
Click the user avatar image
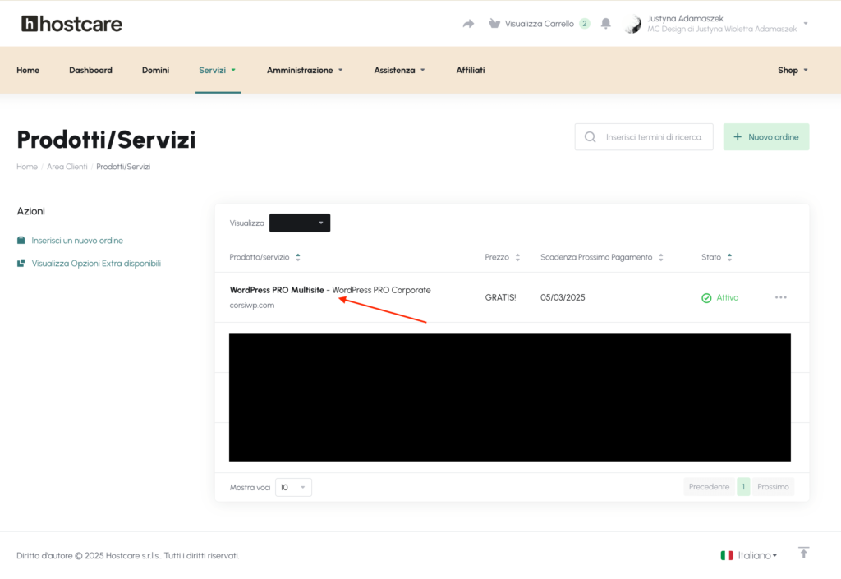pyautogui.click(x=633, y=24)
